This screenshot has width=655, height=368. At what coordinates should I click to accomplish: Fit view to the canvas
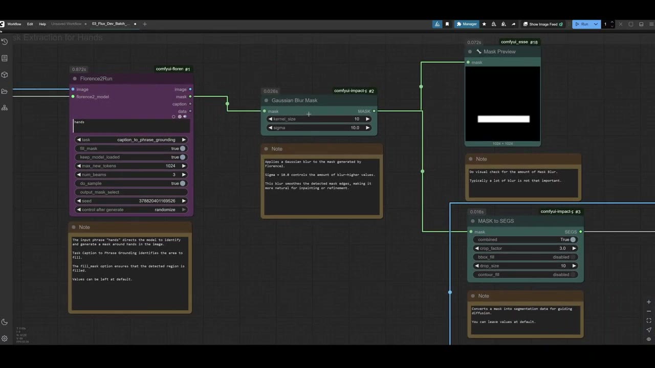coord(649,320)
